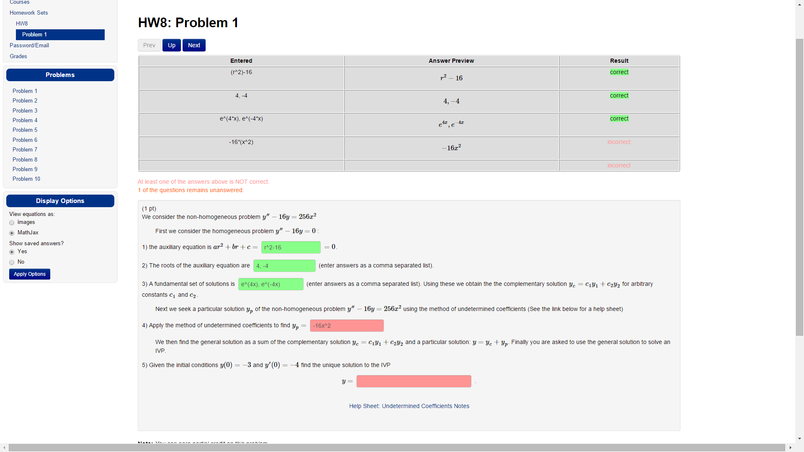Enable Yes for show saved answers

click(12, 252)
